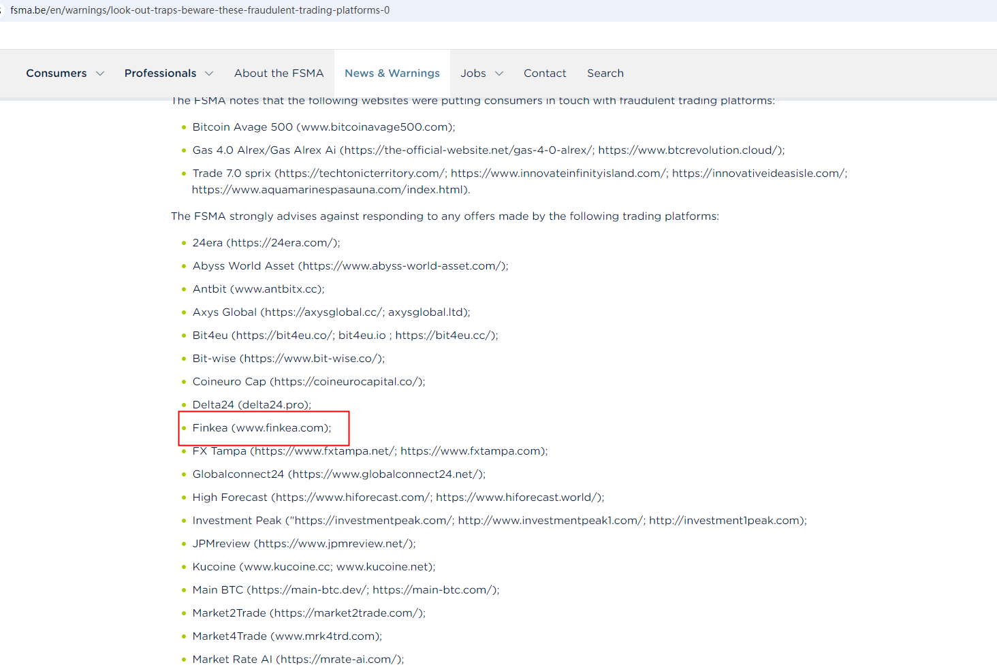
Task: Click the www.antbitx.cc address
Action: click(x=277, y=289)
